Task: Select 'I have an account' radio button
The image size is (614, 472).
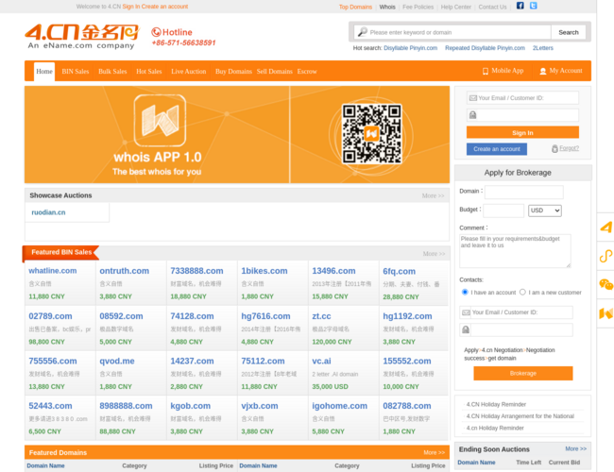Action: coord(464,293)
